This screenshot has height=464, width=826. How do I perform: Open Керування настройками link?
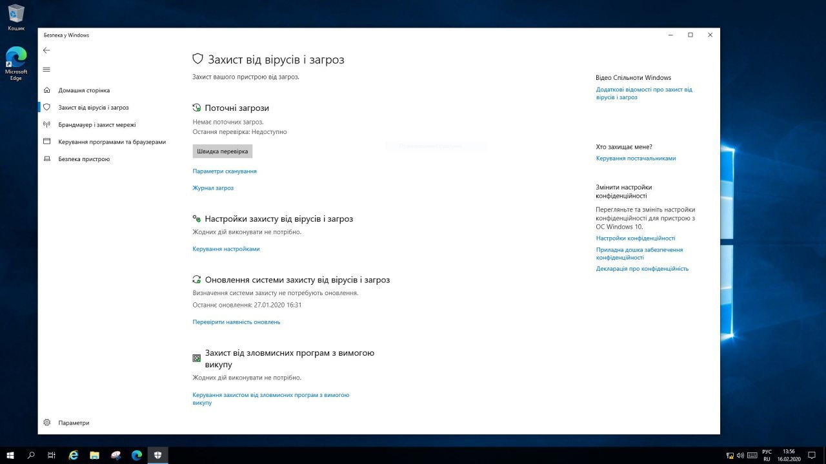point(226,249)
